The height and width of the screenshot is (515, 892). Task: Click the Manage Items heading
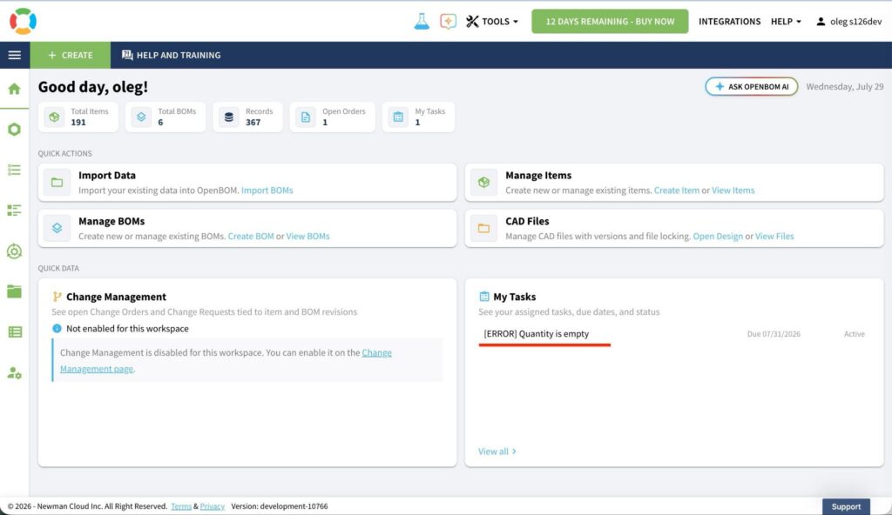pyautogui.click(x=538, y=176)
